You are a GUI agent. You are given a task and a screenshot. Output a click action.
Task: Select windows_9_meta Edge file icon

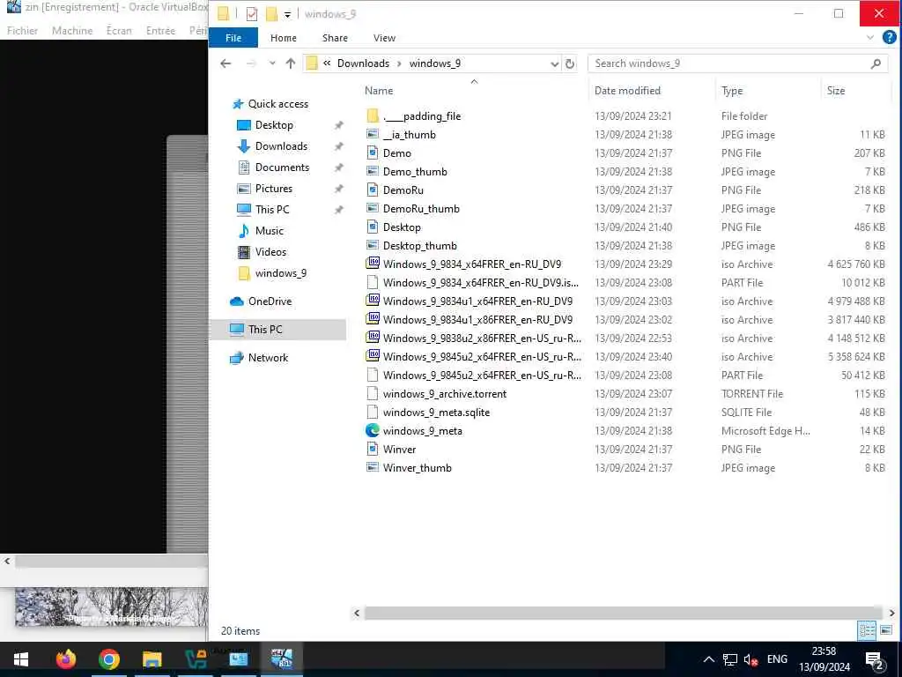pos(373,430)
